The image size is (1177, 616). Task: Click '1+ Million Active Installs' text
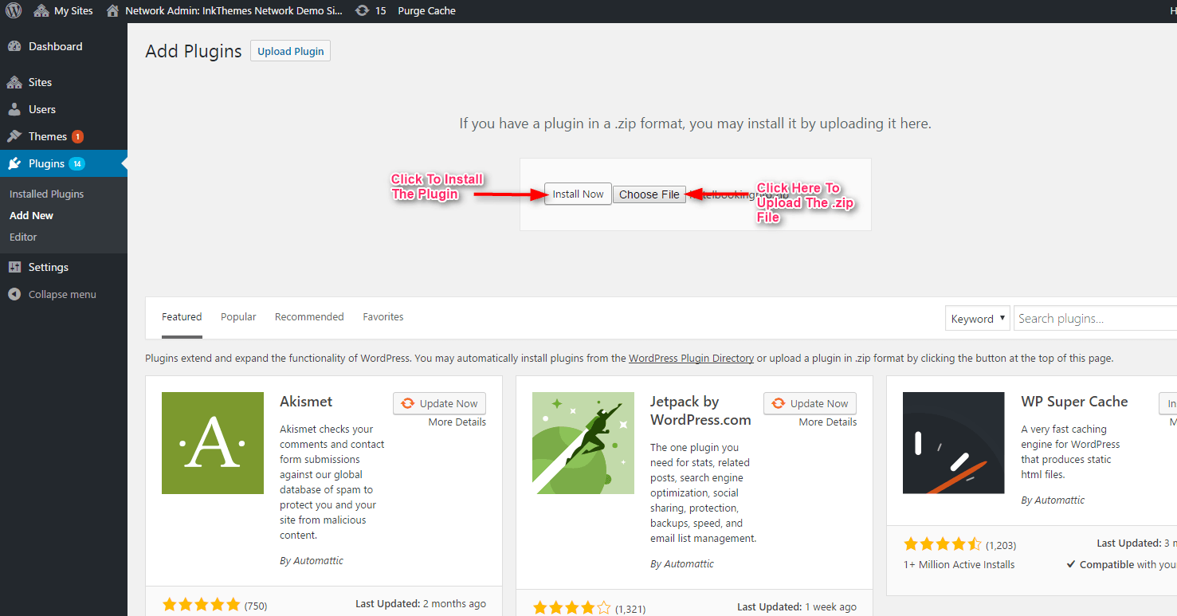tap(959, 565)
